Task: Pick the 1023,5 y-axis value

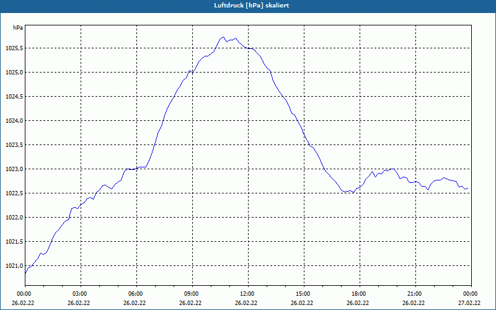Action: tap(14, 145)
